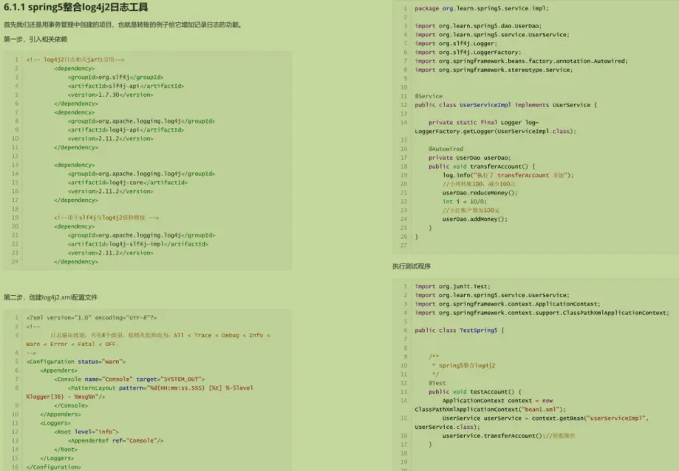Click the comment line "log4j2日志相关jar包引用"
The height and width of the screenshot is (471, 679).
pyautogui.click(x=75, y=59)
